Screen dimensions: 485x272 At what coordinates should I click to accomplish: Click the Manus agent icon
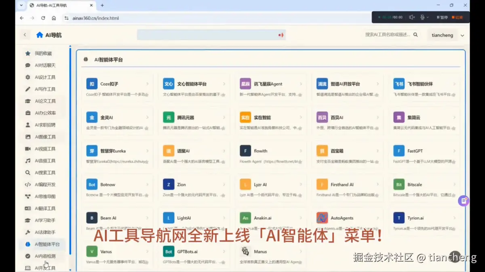click(x=245, y=251)
